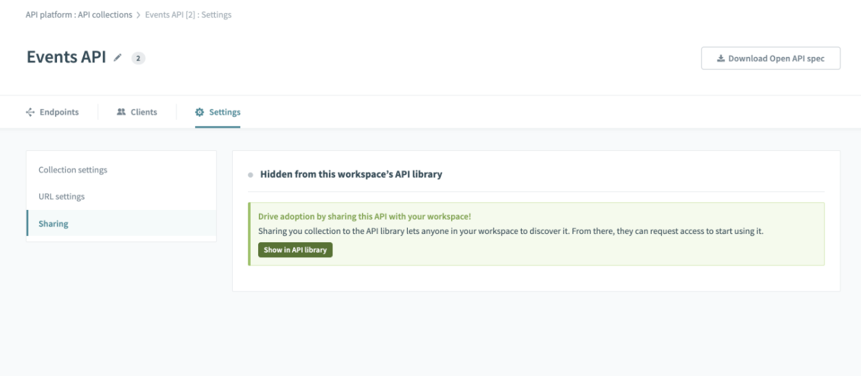The height and width of the screenshot is (376, 861).
Task: Open URL settings in sidebar
Action: pyautogui.click(x=121, y=197)
